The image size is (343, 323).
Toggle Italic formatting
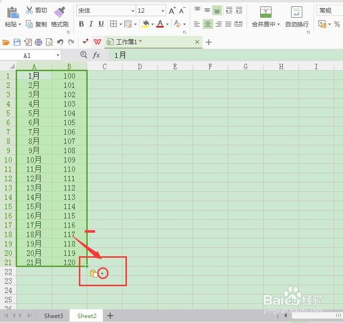tap(91, 24)
